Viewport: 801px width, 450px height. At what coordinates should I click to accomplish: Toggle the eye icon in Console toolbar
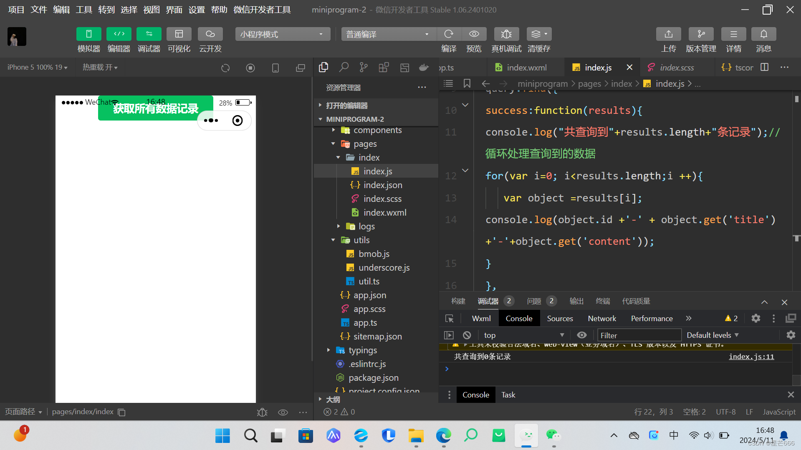[x=581, y=335]
